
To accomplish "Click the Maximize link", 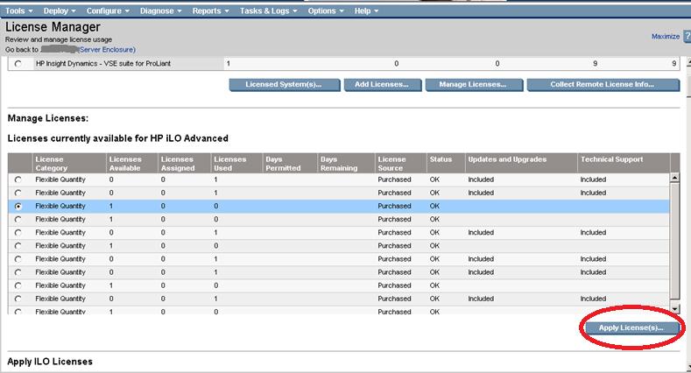I will point(666,37).
